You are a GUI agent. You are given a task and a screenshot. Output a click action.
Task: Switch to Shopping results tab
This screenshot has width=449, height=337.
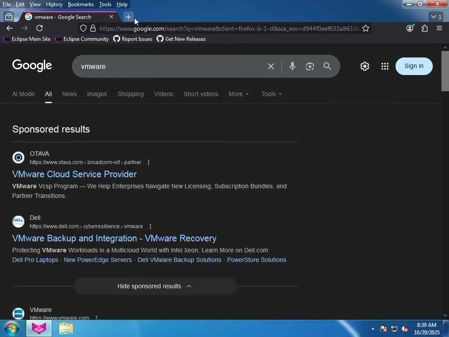(x=131, y=94)
